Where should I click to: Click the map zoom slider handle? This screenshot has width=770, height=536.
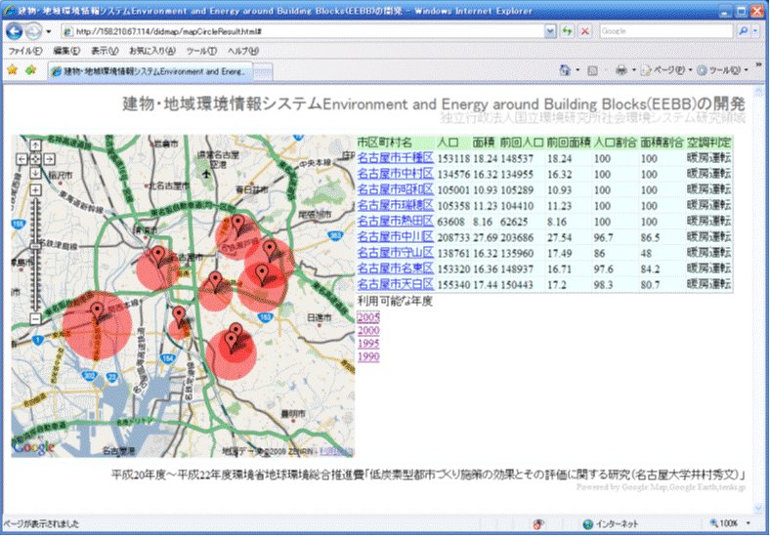(35, 246)
